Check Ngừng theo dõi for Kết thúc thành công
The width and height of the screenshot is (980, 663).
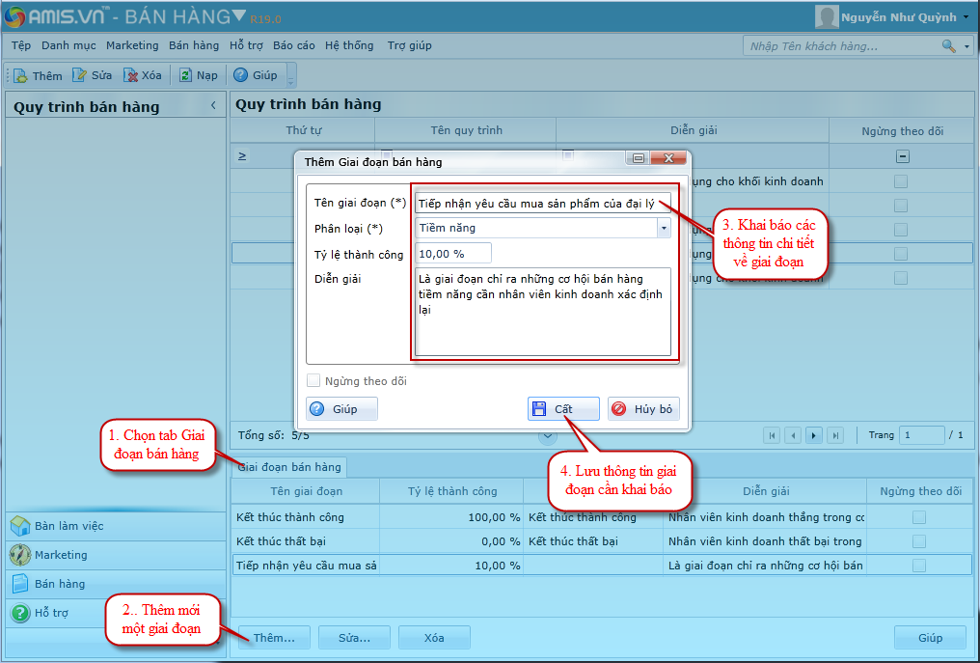pyautogui.click(x=919, y=517)
